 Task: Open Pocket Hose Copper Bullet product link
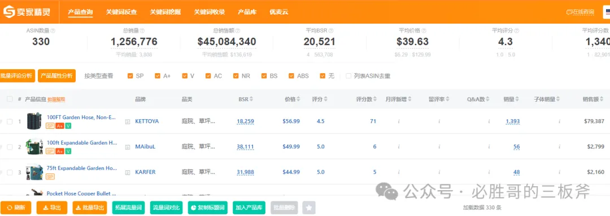81,193
